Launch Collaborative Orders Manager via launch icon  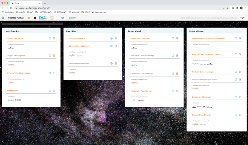tap(177, 73)
